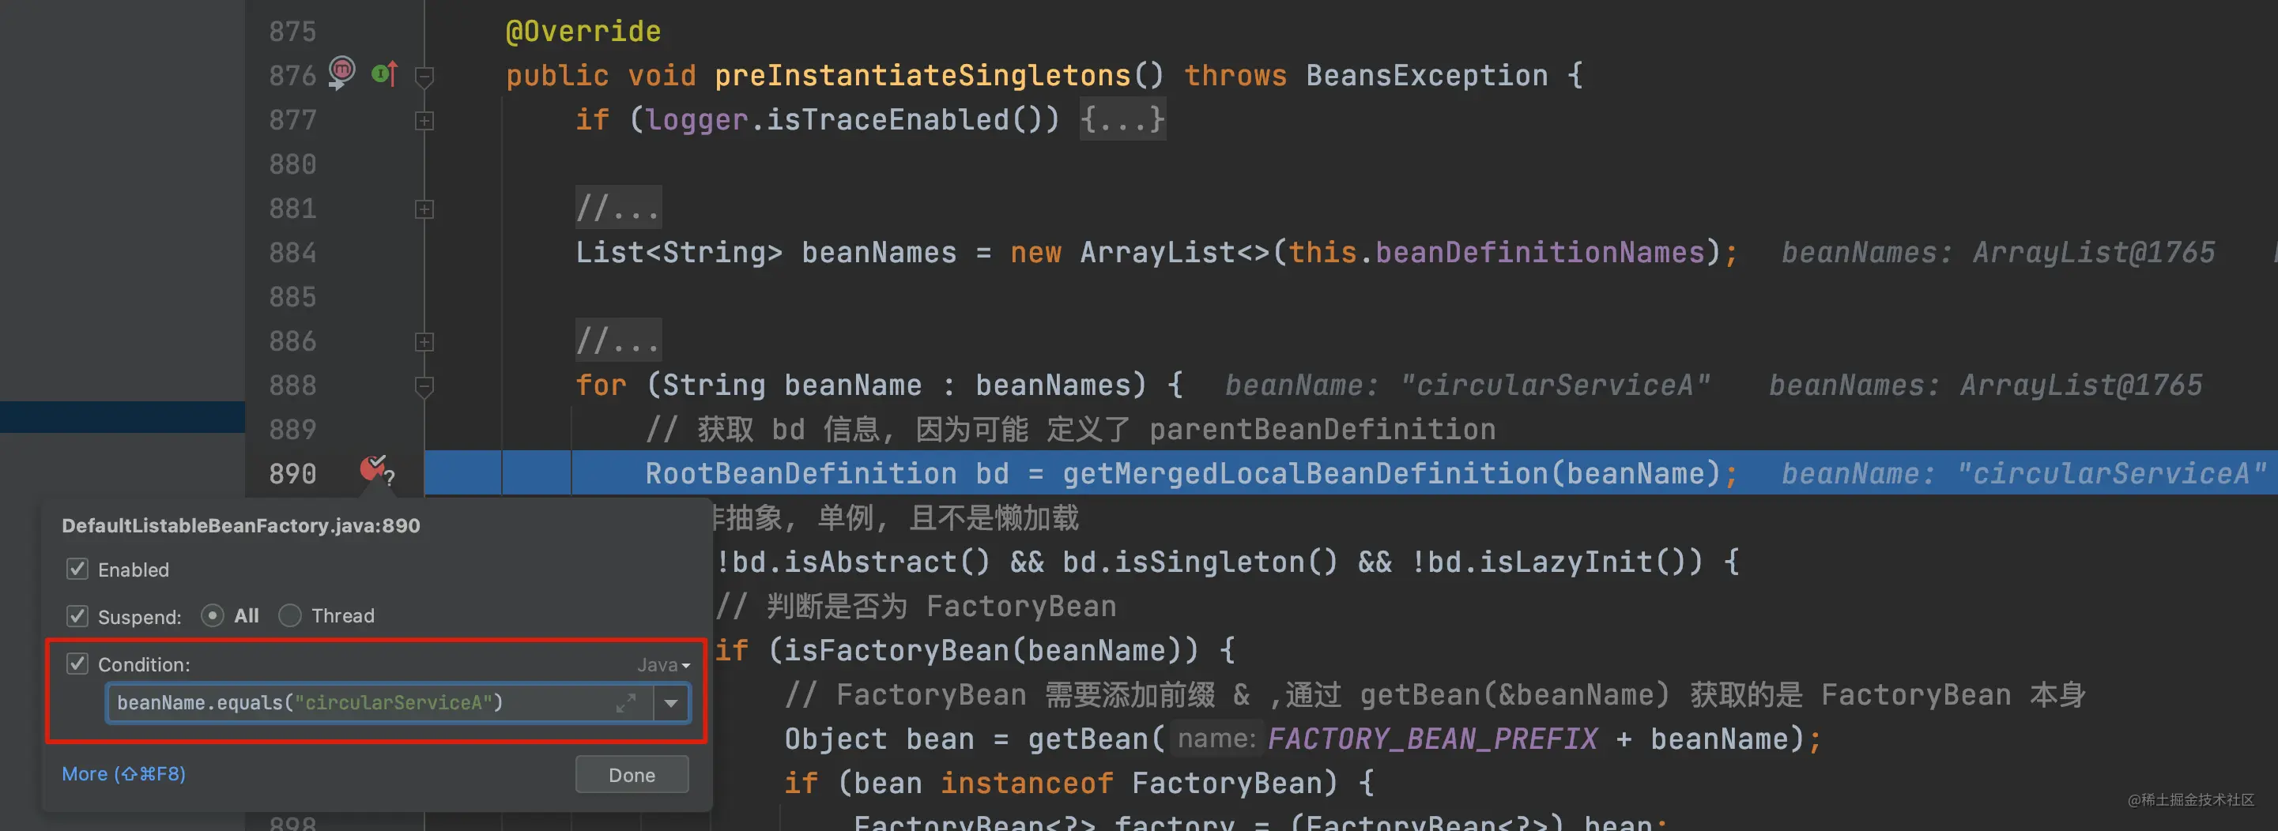The height and width of the screenshot is (831, 2278).
Task: Click the Done button
Action: tap(632, 774)
